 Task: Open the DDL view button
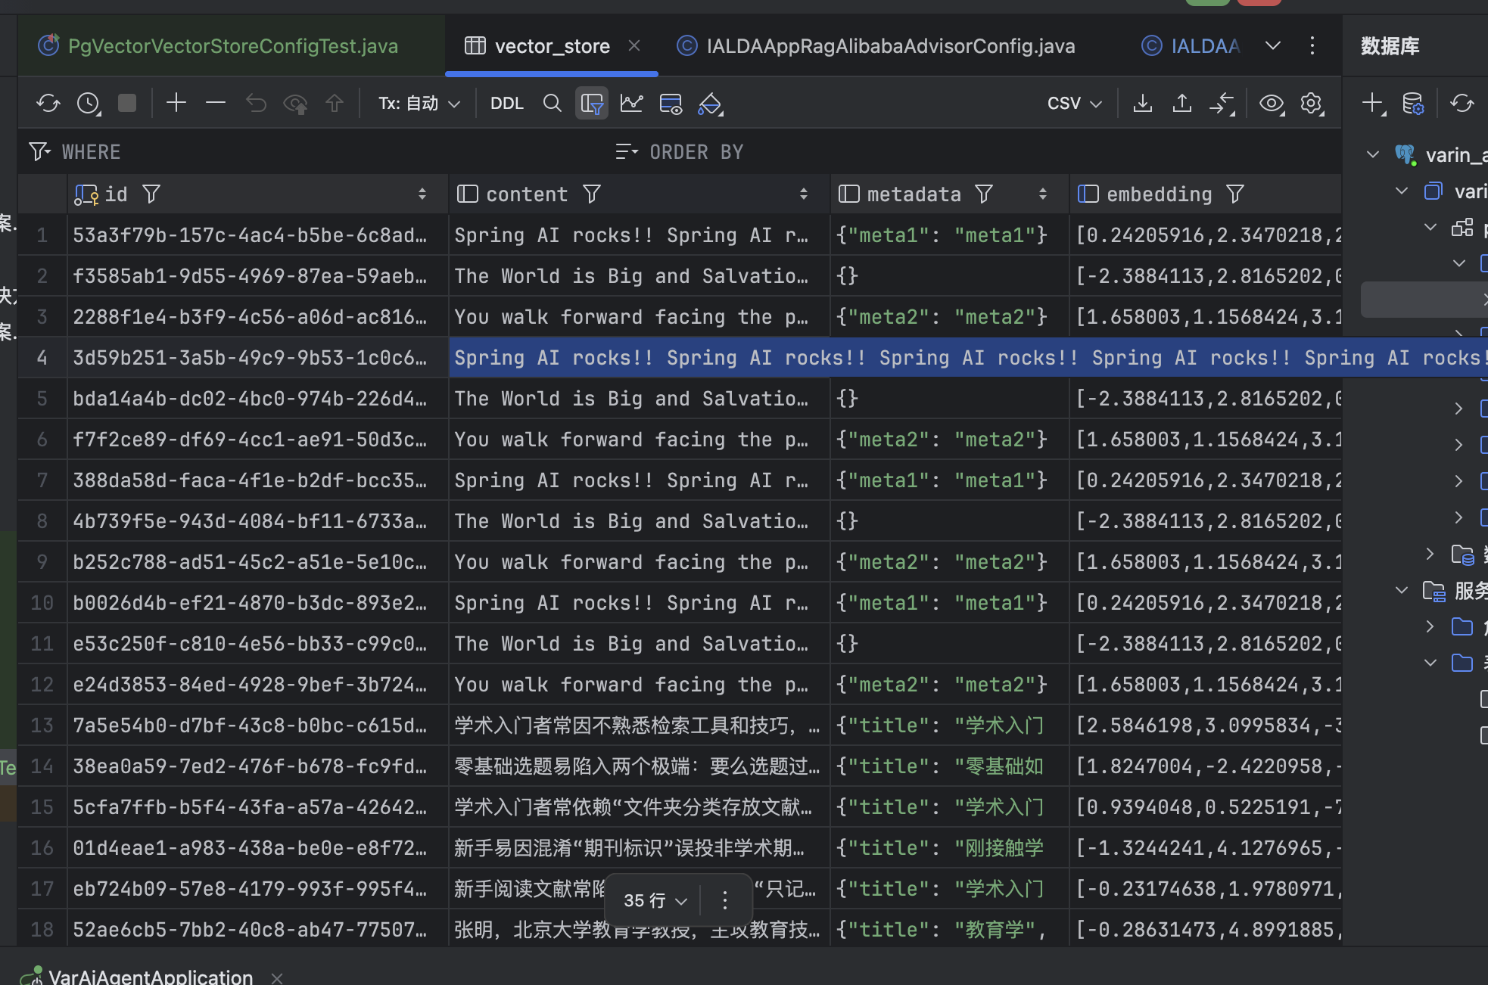506,103
